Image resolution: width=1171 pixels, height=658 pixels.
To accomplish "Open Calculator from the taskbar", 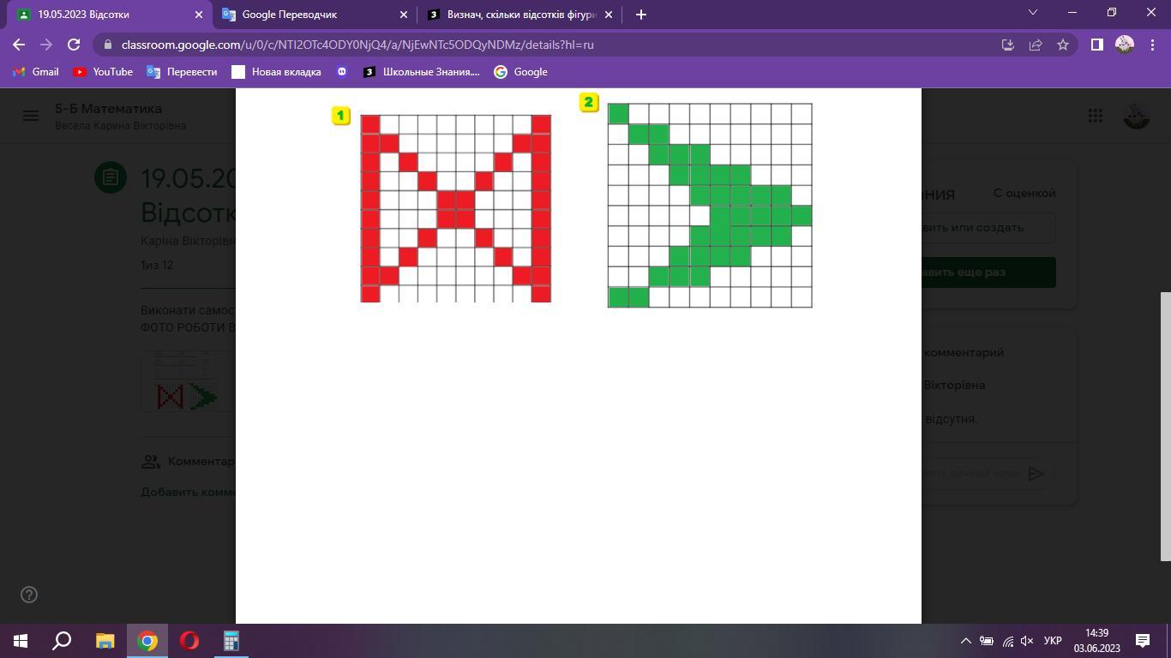I will 231,641.
